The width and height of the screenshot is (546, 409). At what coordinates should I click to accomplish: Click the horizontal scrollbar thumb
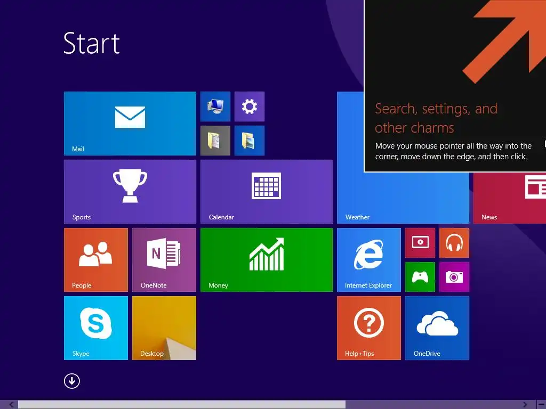(182, 405)
